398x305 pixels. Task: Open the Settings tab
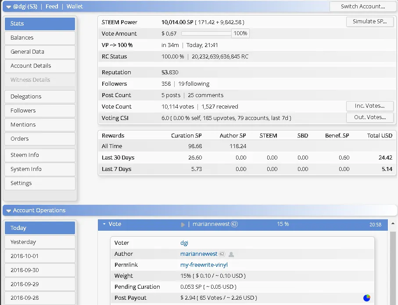[x=40, y=183]
